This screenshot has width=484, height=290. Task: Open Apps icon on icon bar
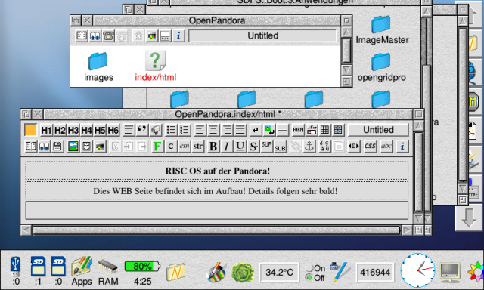tap(82, 271)
